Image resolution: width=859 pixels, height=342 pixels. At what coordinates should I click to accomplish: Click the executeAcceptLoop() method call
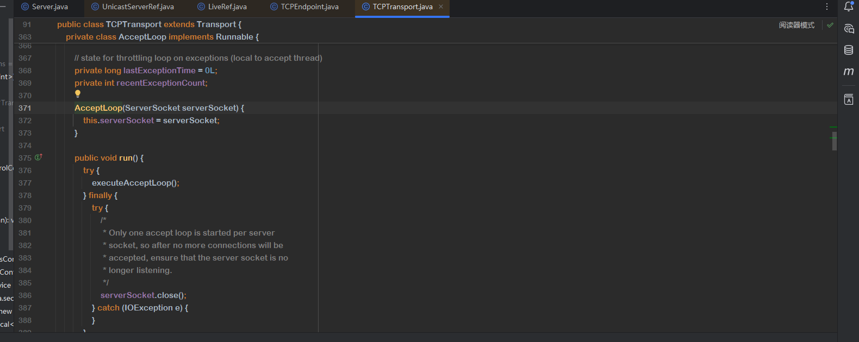(x=134, y=183)
